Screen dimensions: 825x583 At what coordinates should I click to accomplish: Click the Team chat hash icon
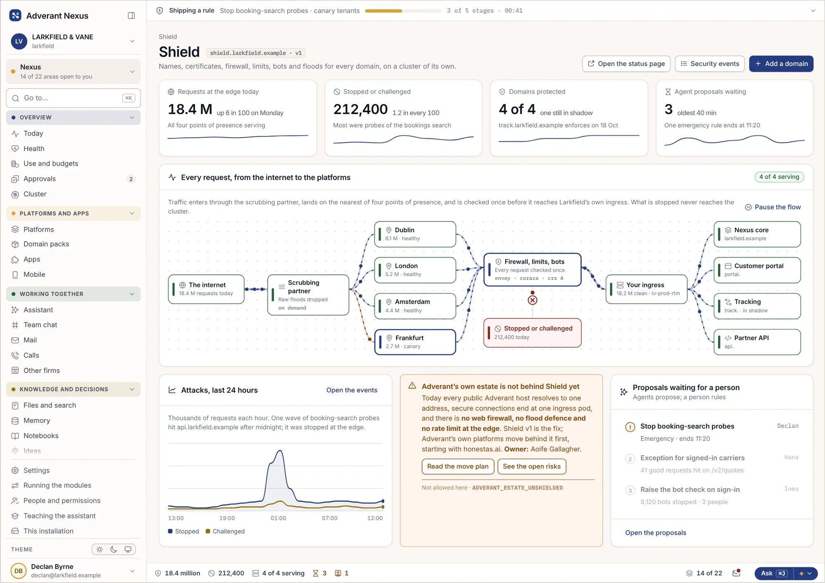[15, 325]
